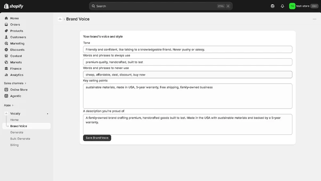This screenshot has width=321, height=181.
Task: Go to Vocally Home sub-item
Action: (x=14, y=120)
